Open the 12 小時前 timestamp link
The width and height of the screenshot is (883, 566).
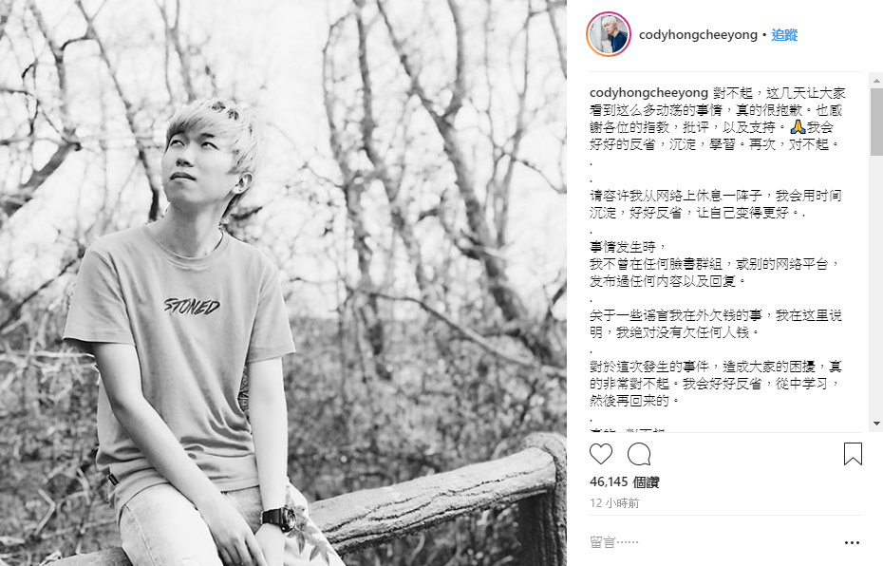pos(614,503)
